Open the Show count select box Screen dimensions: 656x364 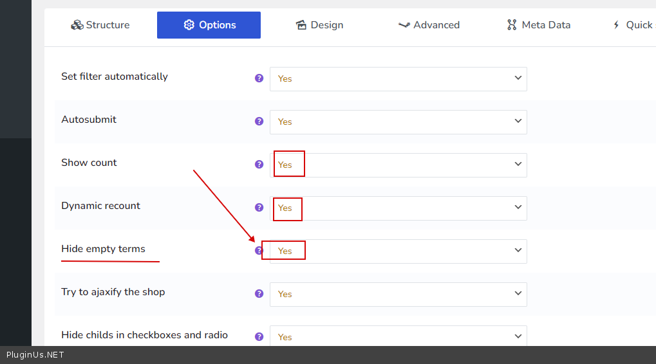(398, 165)
